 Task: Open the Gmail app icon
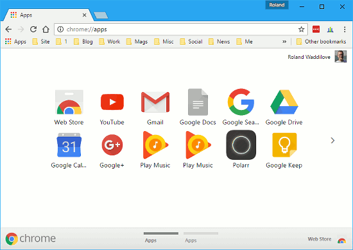pyautogui.click(x=155, y=102)
